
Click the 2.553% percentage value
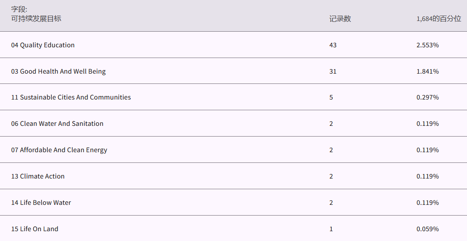tap(428, 45)
